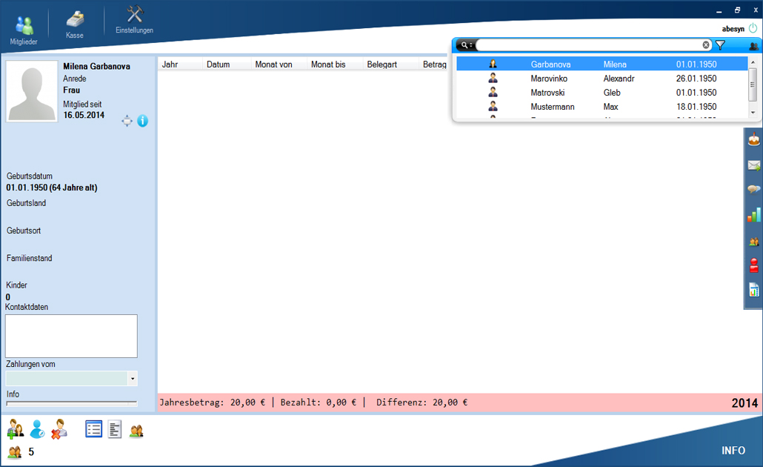The width and height of the screenshot is (763, 467).
Task: Open the search mode magnifier dropdown
Action: [x=466, y=45]
